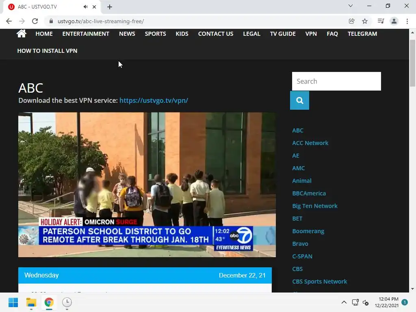
Task: Open a new browser tab
Action: click(110, 7)
